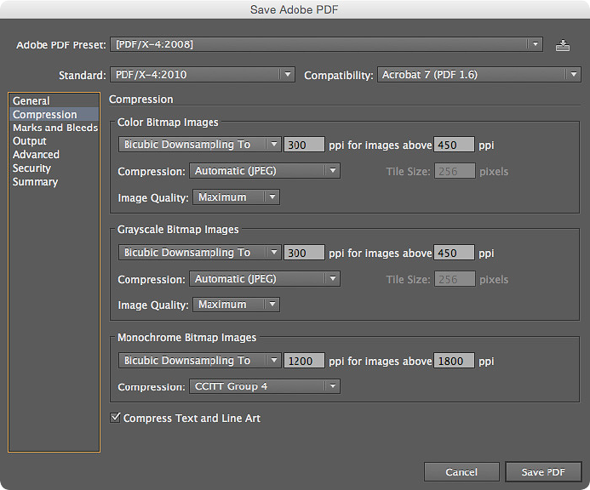This screenshot has width=590, height=490.
Task: Open the Compatibility Acrobat 7 dropdown
Action: pyautogui.click(x=479, y=75)
